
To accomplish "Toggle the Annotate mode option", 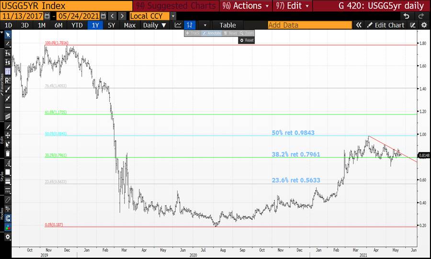I will click(x=211, y=33).
